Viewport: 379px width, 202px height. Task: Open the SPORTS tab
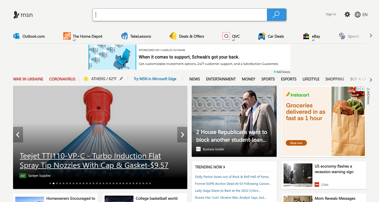coord(268,79)
